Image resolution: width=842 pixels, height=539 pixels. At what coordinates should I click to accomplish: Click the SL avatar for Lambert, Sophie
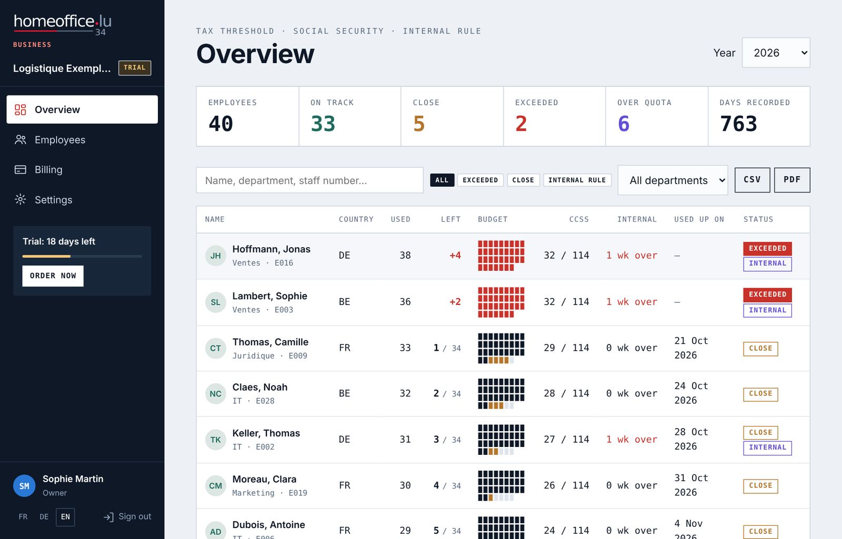(x=215, y=302)
